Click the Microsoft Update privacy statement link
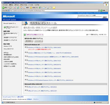This screenshot has width=110, height=105. click(x=13, y=97)
